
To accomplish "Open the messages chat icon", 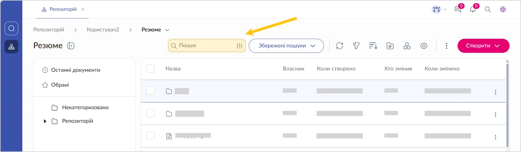I will pyautogui.click(x=458, y=9).
